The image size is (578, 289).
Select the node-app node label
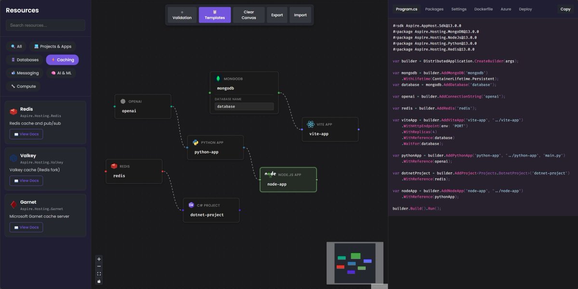(277, 184)
